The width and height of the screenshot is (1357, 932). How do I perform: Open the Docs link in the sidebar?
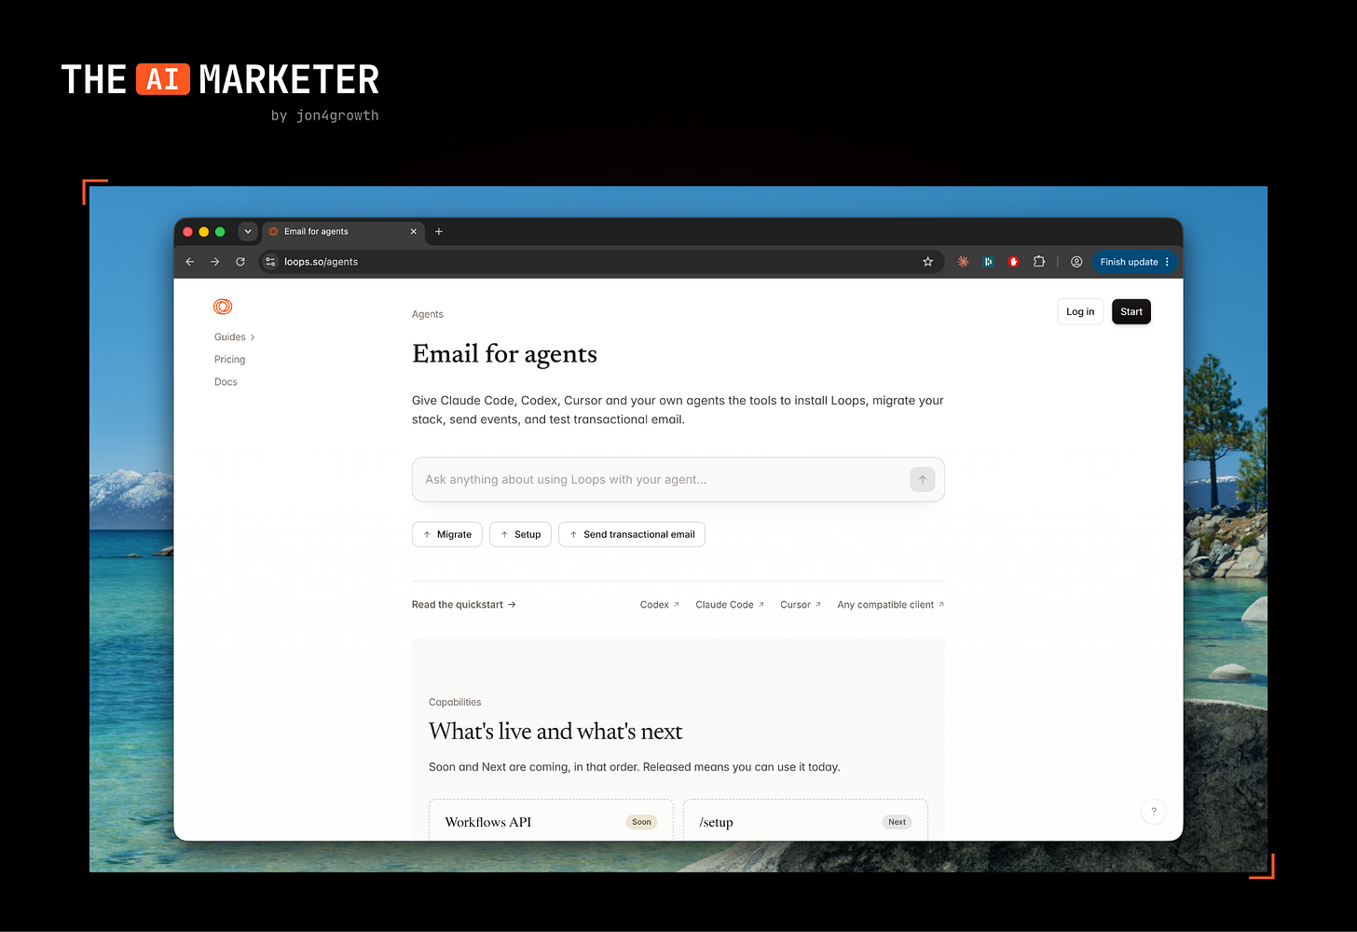[226, 382]
